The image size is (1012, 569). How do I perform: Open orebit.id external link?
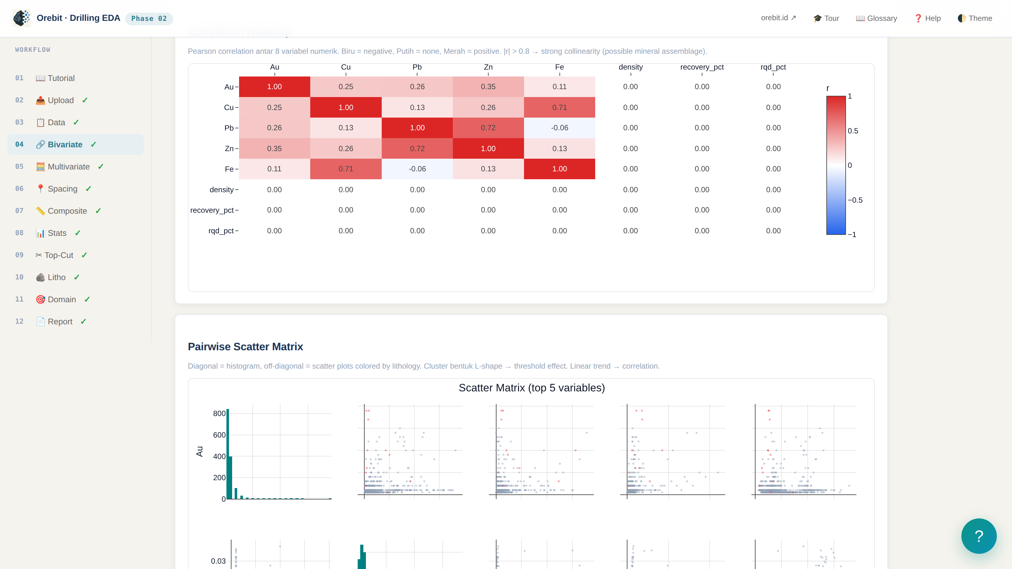tap(778, 18)
